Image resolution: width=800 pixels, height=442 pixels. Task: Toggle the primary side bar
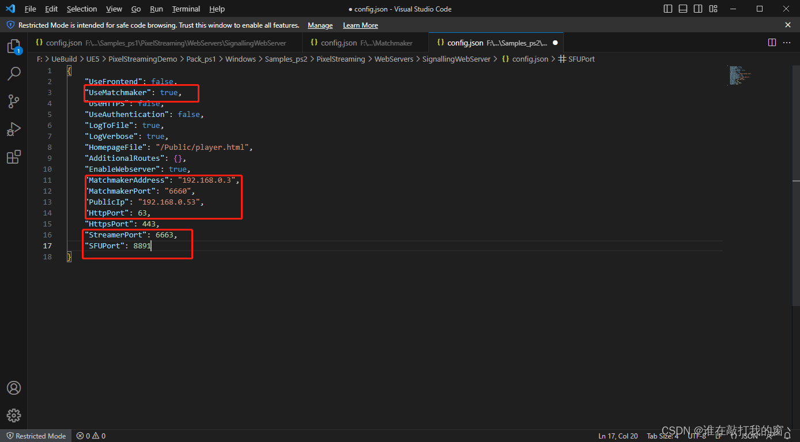[x=668, y=9]
